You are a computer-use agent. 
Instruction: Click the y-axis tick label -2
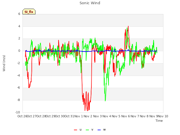[x=19, y=63]
